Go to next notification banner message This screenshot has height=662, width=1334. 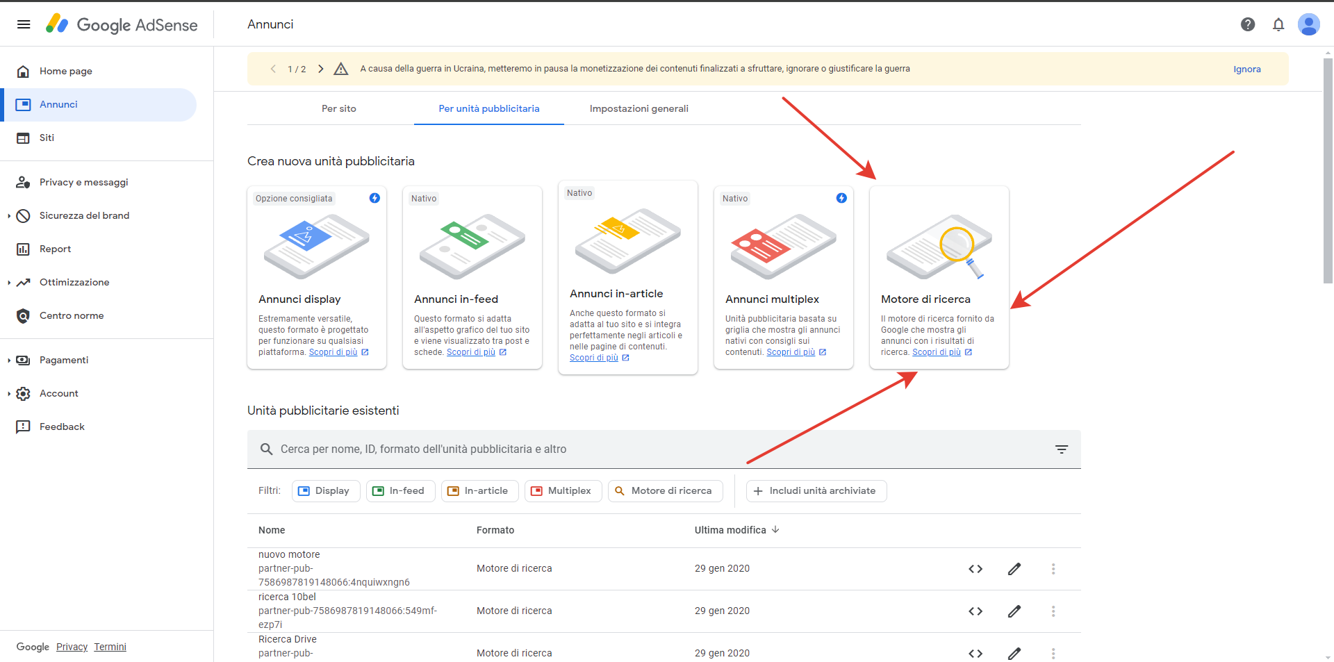[320, 69]
